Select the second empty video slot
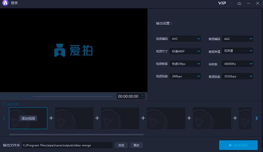 74,118
